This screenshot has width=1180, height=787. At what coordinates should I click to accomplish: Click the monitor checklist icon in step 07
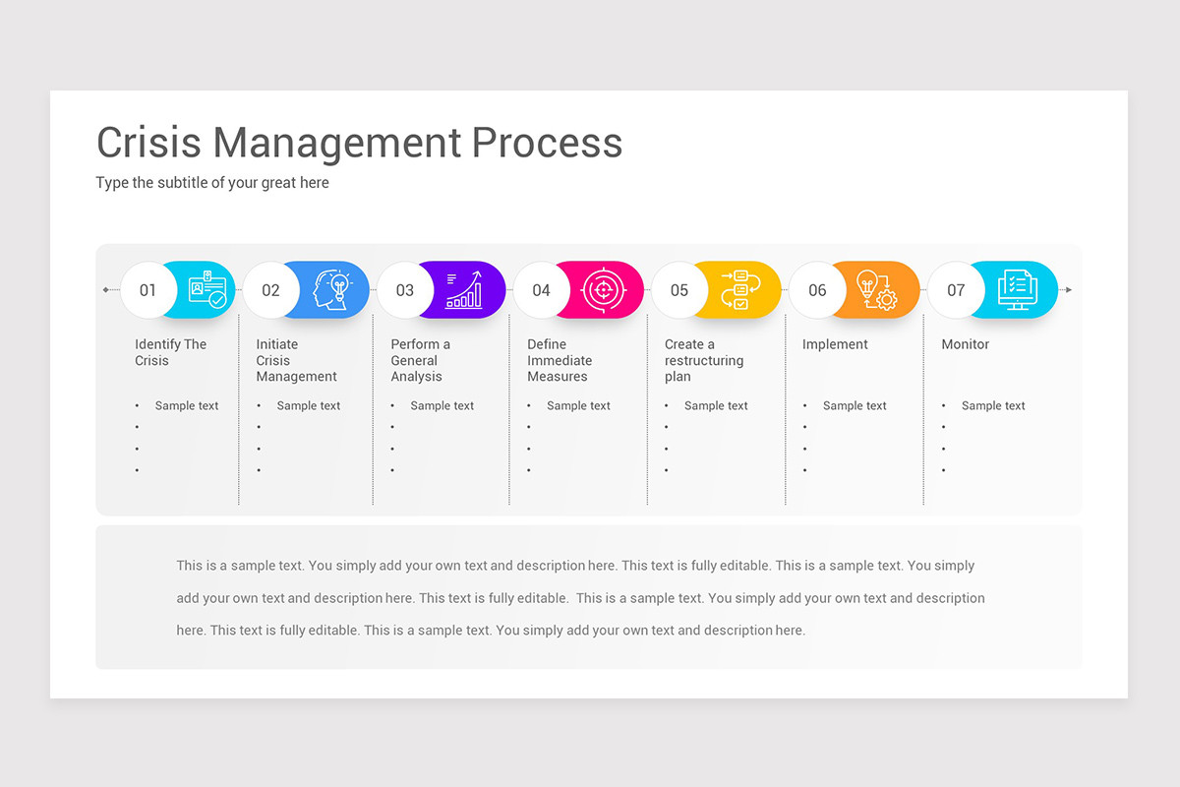coord(1016,290)
